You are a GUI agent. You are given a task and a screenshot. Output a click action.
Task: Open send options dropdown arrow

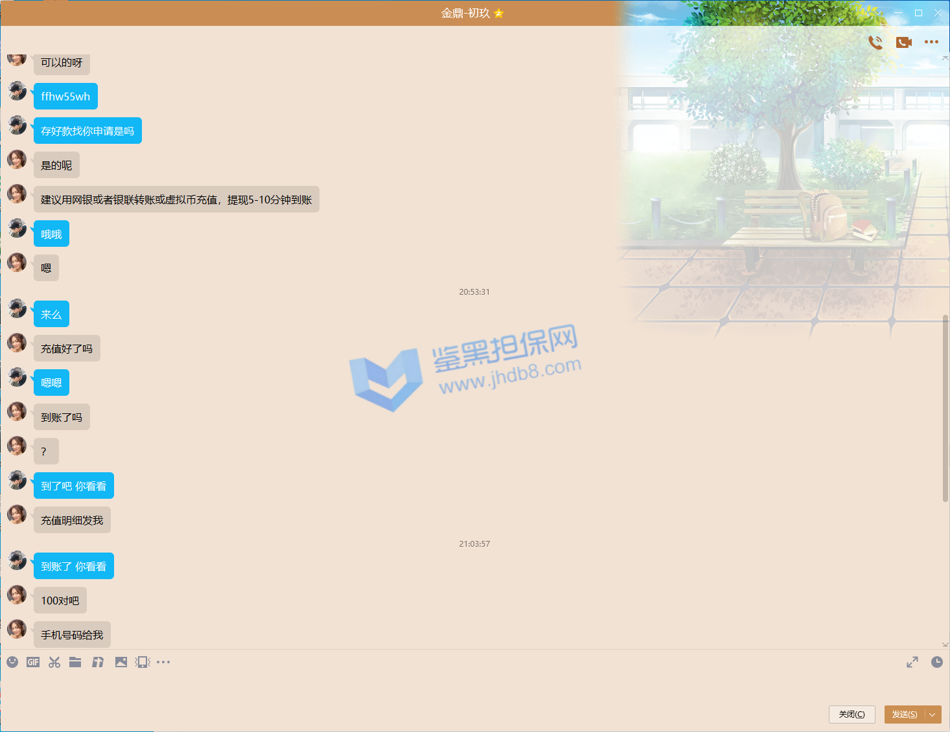pyautogui.click(x=933, y=715)
